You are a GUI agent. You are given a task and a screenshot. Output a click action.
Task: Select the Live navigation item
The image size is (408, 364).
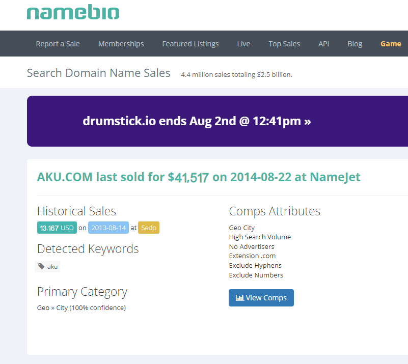pyautogui.click(x=243, y=44)
